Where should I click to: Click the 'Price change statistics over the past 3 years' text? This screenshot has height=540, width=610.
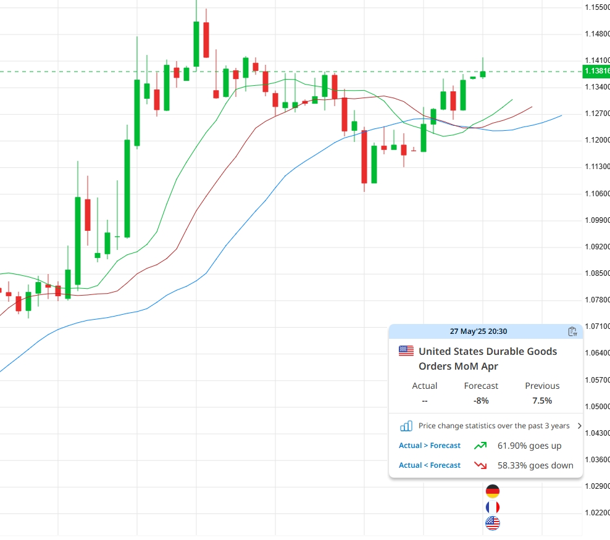click(494, 426)
